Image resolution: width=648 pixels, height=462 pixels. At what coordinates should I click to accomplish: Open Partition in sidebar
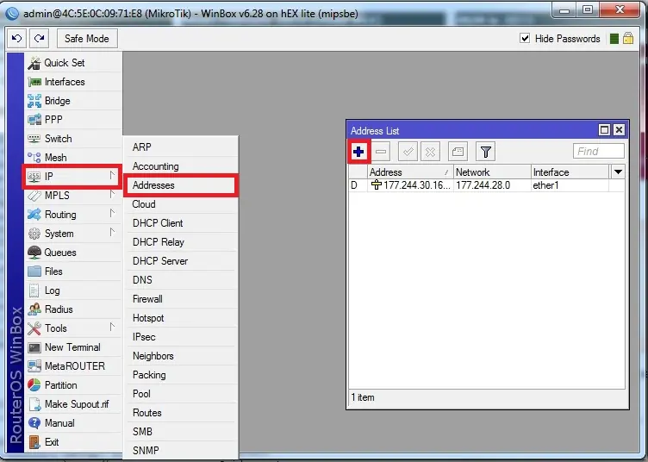click(73, 385)
